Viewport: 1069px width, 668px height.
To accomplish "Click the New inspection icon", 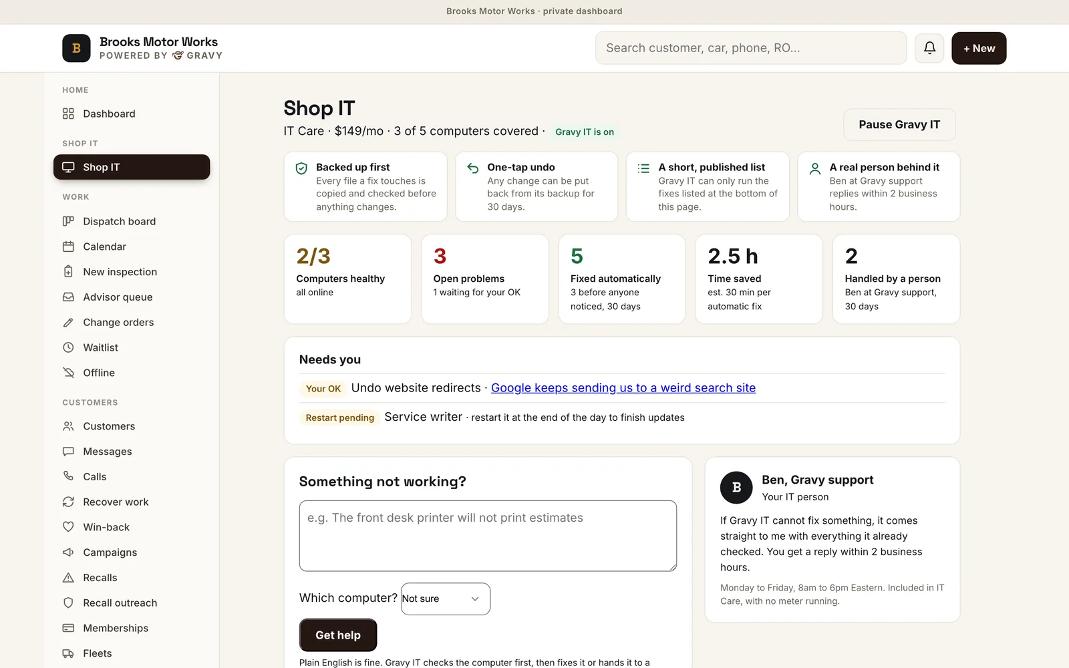I will click(x=68, y=272).
